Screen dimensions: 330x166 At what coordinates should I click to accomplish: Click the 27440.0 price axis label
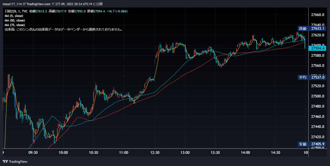click(317, 127)
